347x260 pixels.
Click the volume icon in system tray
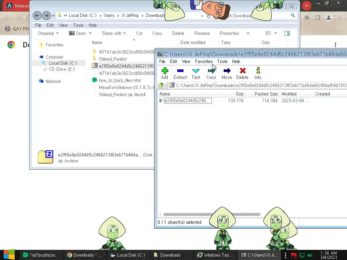[310, 255]
